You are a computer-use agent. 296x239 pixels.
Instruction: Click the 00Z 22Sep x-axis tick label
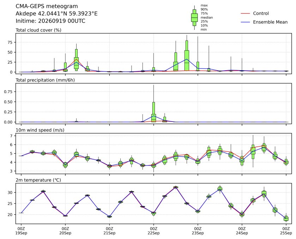point(154,231)
